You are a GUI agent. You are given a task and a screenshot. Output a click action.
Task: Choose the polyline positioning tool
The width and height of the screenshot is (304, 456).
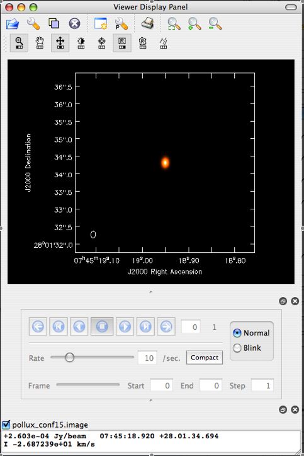[x=163, y=43]
